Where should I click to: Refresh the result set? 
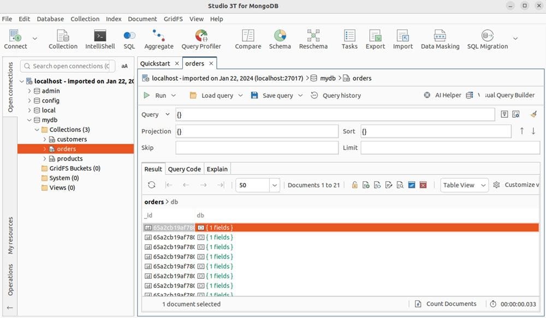[x=151, y=185]
